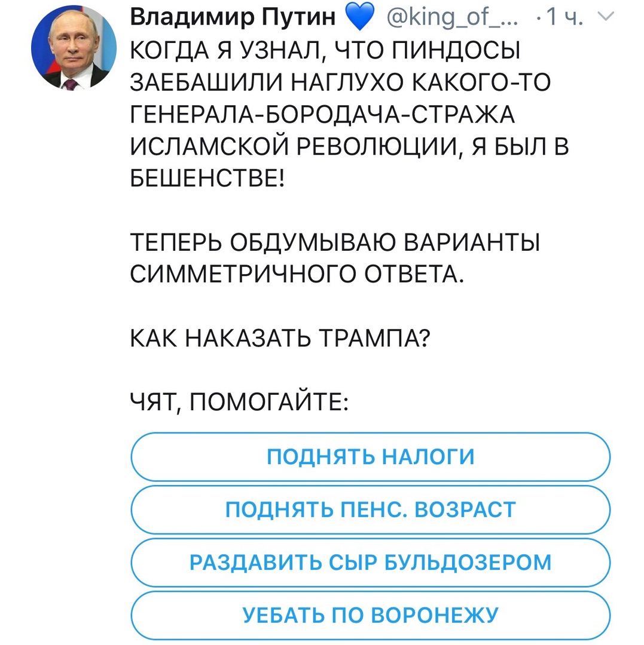Select РАЗДАВИТЬ СЫР БУЛЬДОЗЕРОМ poll choice
Screen dimensions: 644x645
pyautogui.click(x=371, y=562)
